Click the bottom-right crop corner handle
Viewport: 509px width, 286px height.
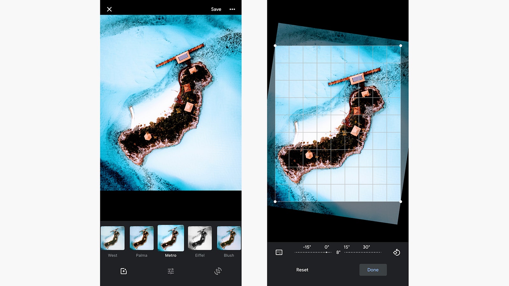(401, 201)
